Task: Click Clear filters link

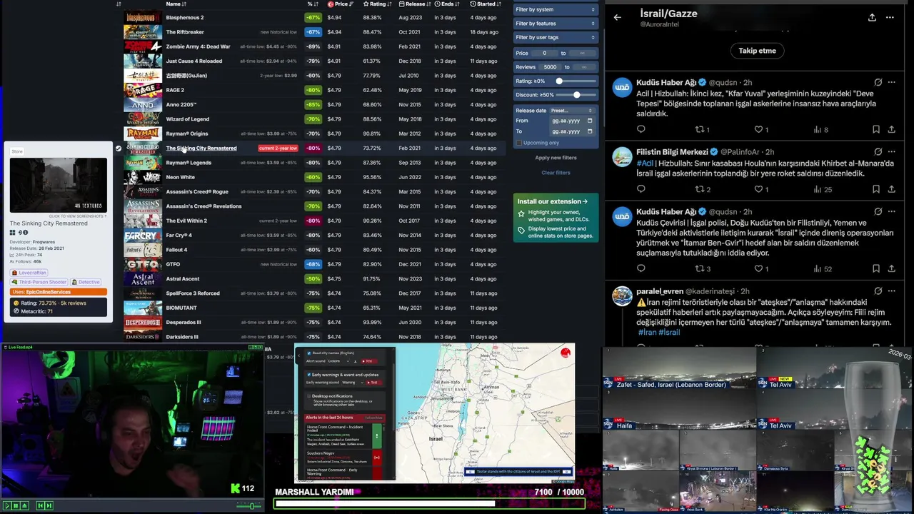Action: pyautogui.click(x=556, y=173)
